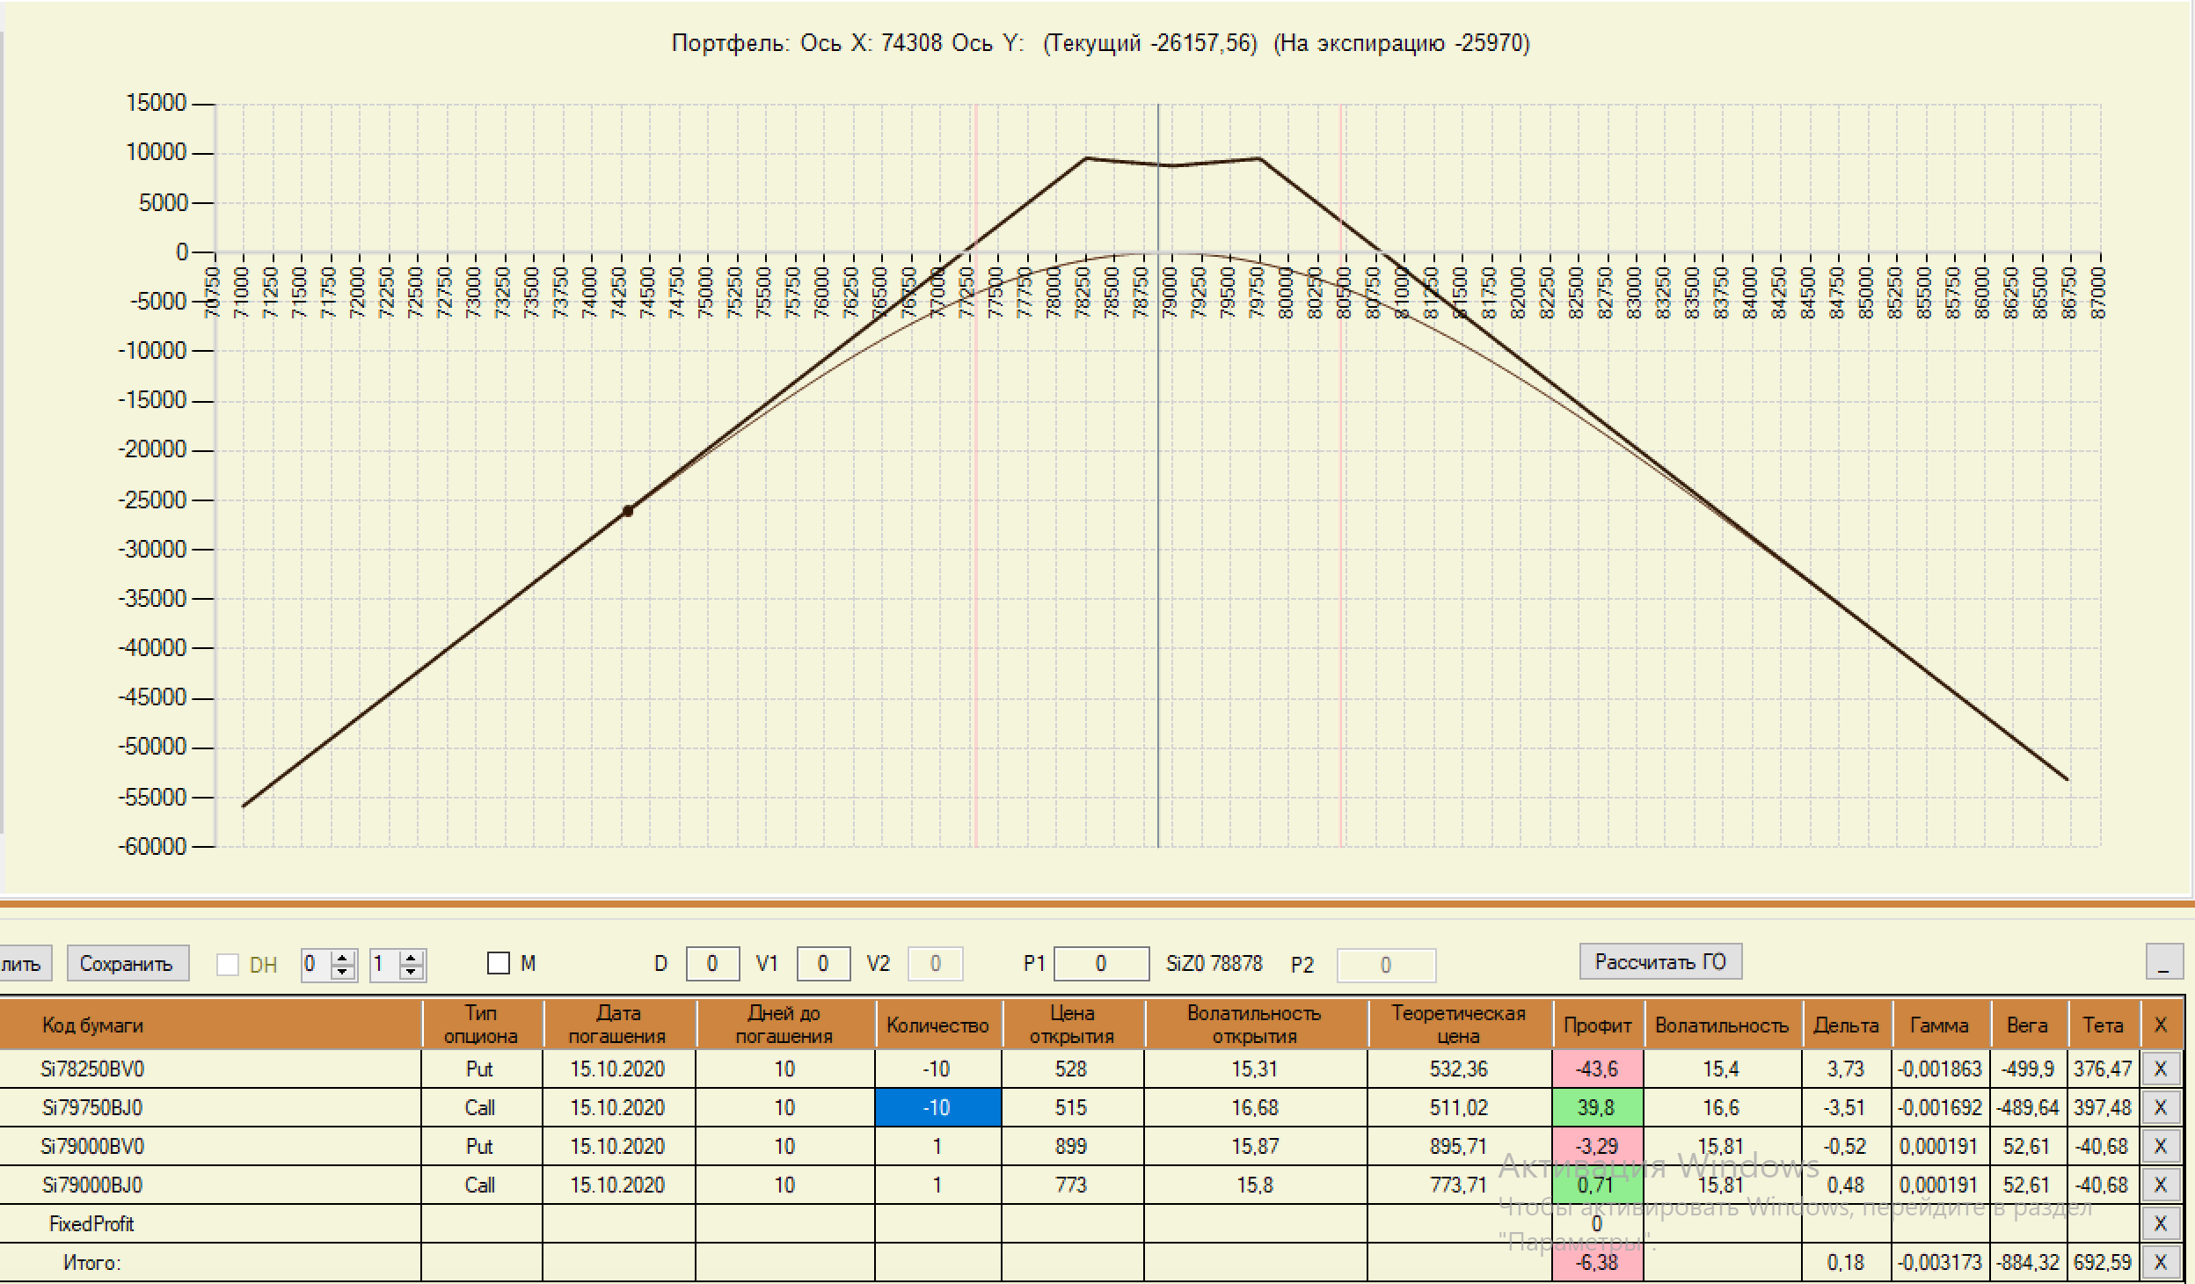Remove the Si78250BV0 row with X
The image size is (2195, 1284).
[x=2160, y=1069]
